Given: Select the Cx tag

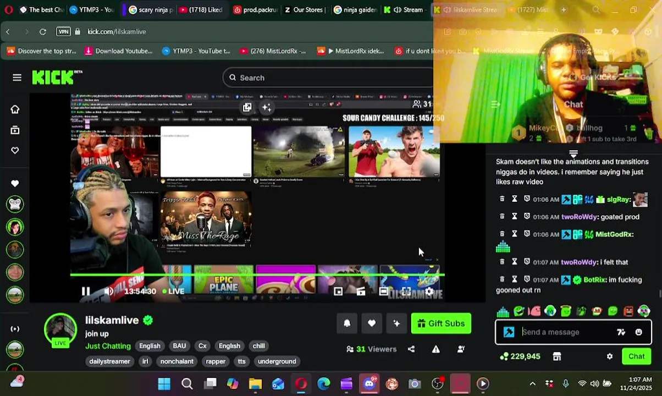Looking at the screenshot, I should [202, 346].
